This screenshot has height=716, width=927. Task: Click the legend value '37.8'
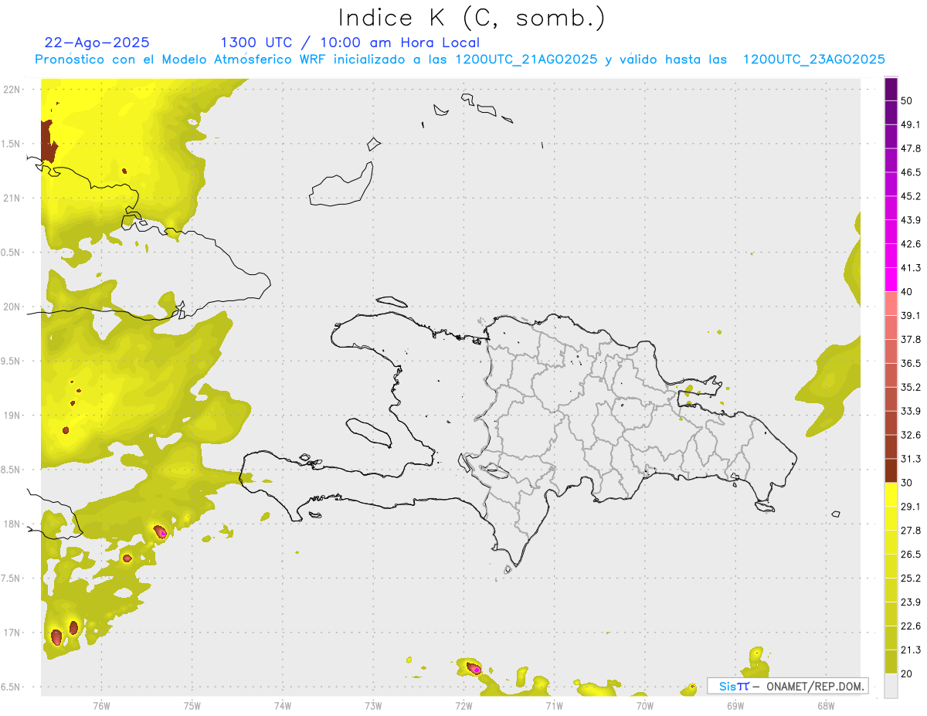(x=911, y=339)
